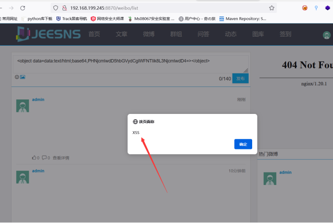Viewport: 333px width, 223px height.
Task: Click admin avatar on the 刚刚 post
Action: pos(23,106)
